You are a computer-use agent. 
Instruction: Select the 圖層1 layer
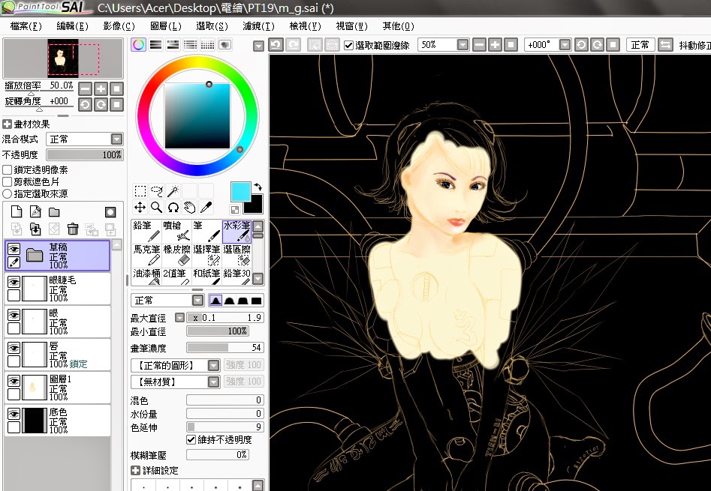[58, 388]
